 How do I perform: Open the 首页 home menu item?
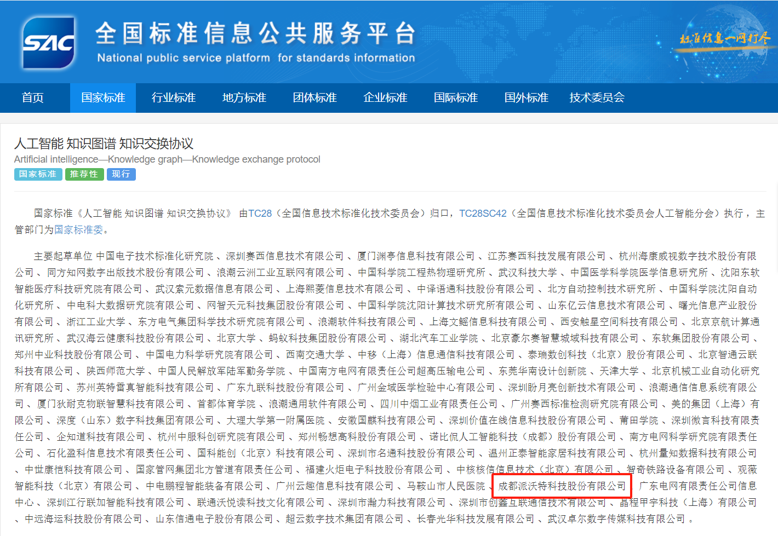pyautogui.click(x=33, y=98)
